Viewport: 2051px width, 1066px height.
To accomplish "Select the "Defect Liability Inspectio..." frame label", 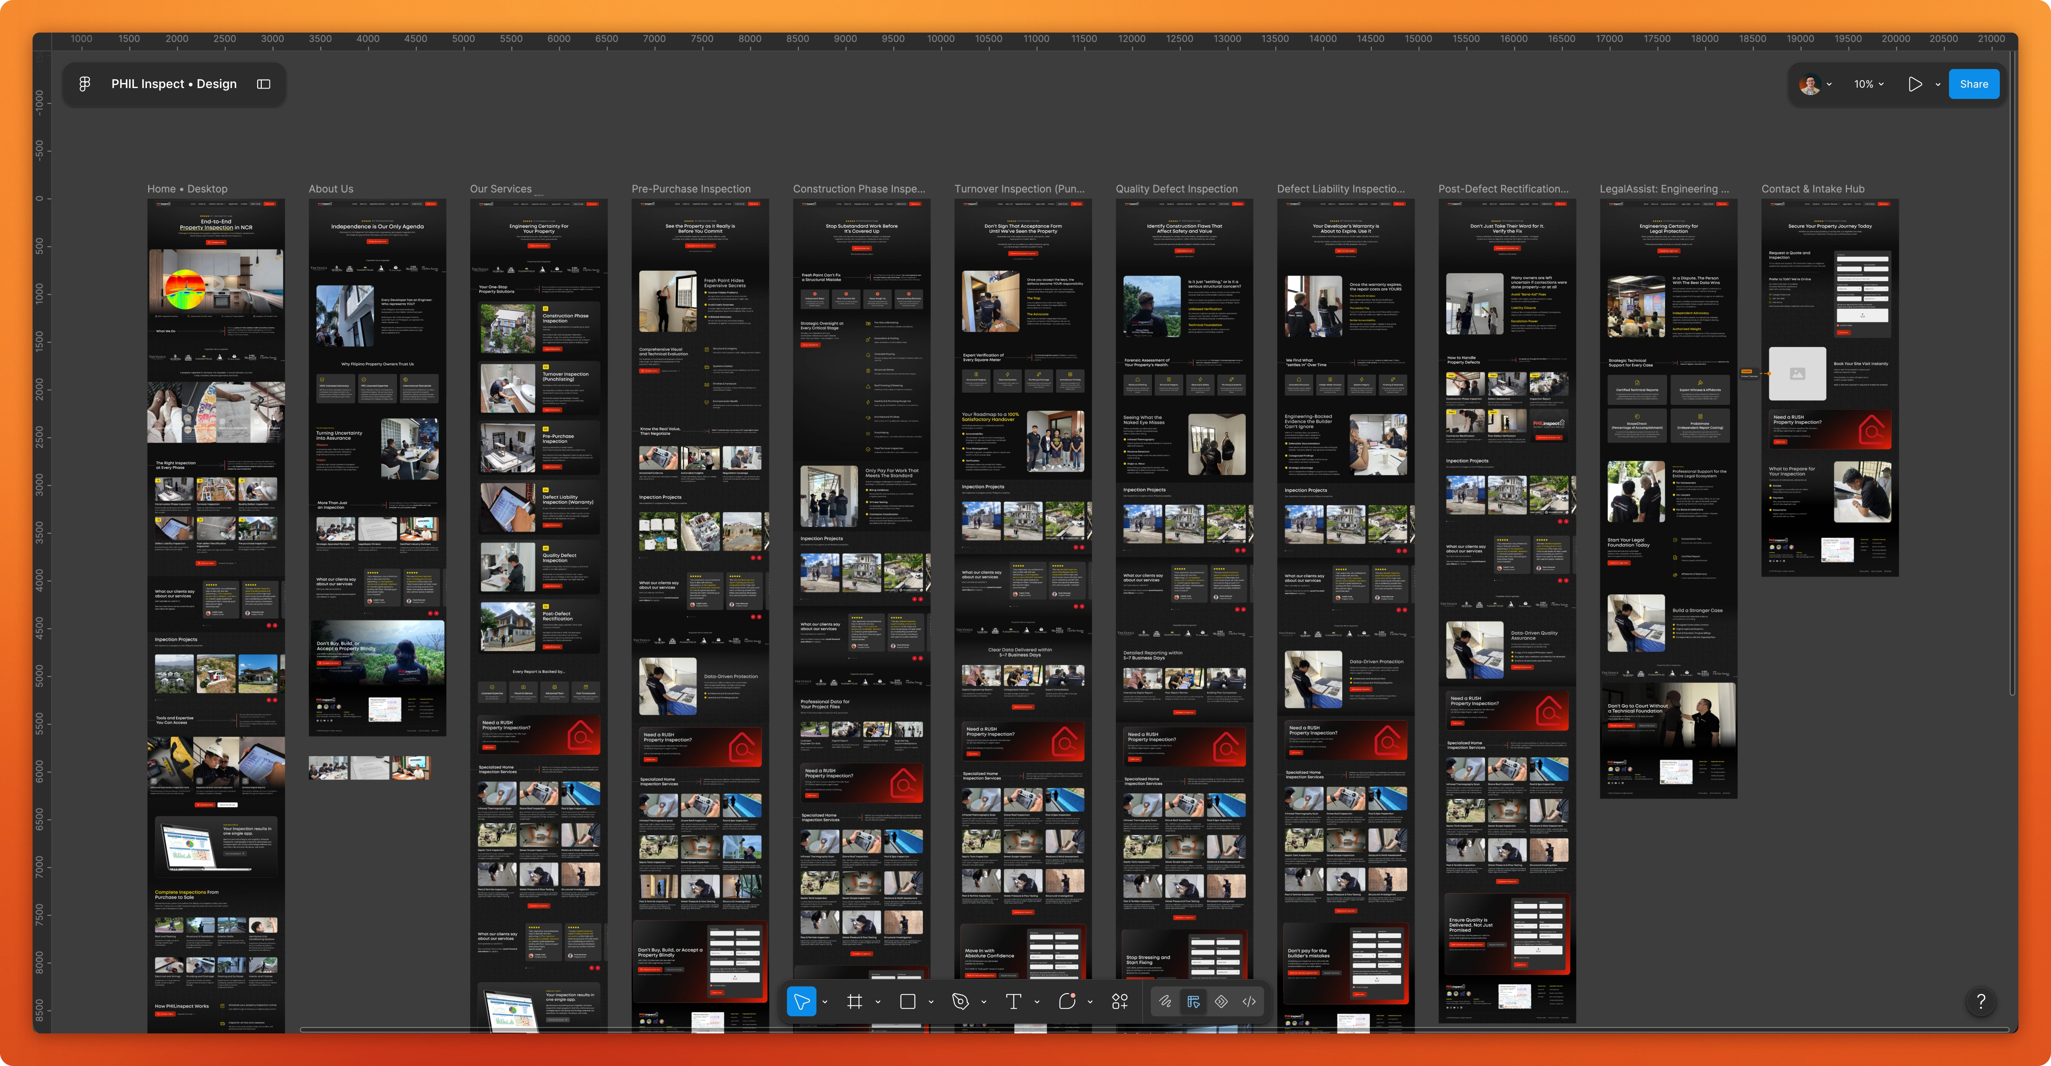I will click(x=1341, y=189).
